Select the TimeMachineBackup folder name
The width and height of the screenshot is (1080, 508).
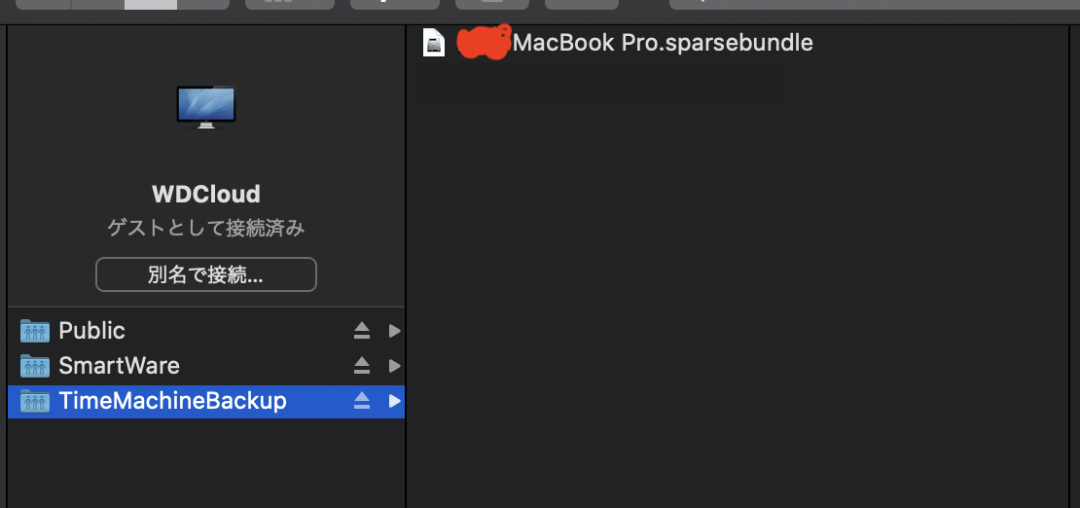pyautogui.click(x=172, y=401)
